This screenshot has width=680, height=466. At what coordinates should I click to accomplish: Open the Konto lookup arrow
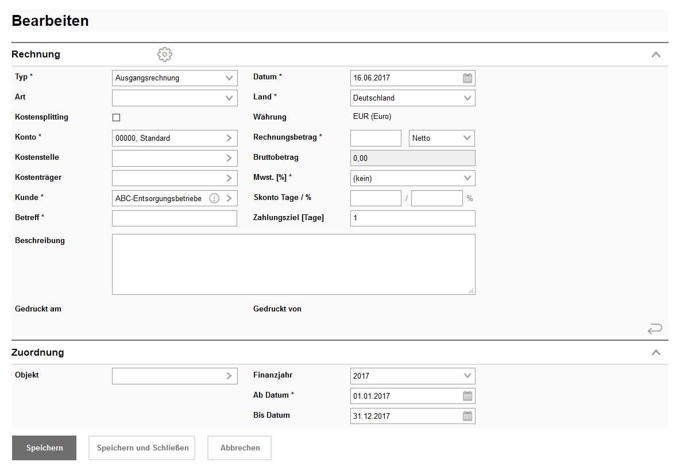229,138
